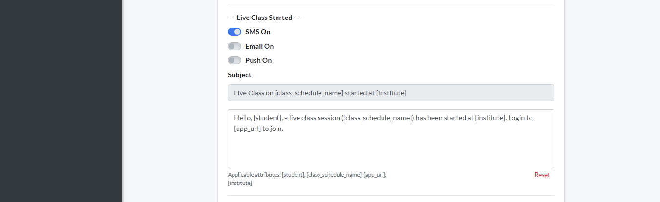This screenshot has height=202, width=660.
Task: Place cursor on [institute] in message body
Action: (490, 118)
